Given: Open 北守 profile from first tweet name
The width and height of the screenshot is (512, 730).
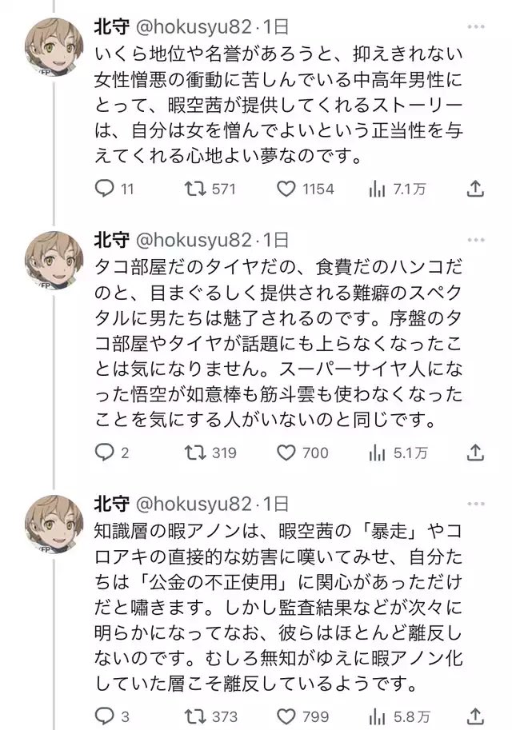Looking at the screenshot, I should [112, 27].
